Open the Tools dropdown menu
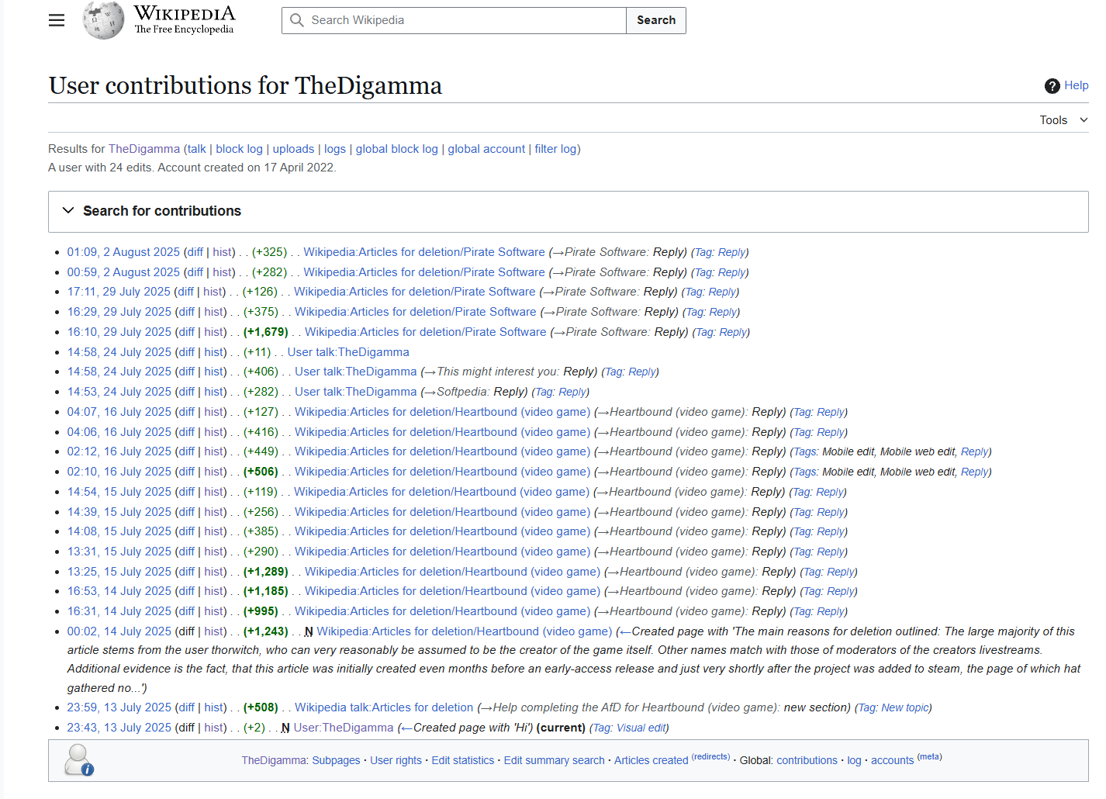The height and width of the screenshot is (799, 1106). (x=1063, y=120)
